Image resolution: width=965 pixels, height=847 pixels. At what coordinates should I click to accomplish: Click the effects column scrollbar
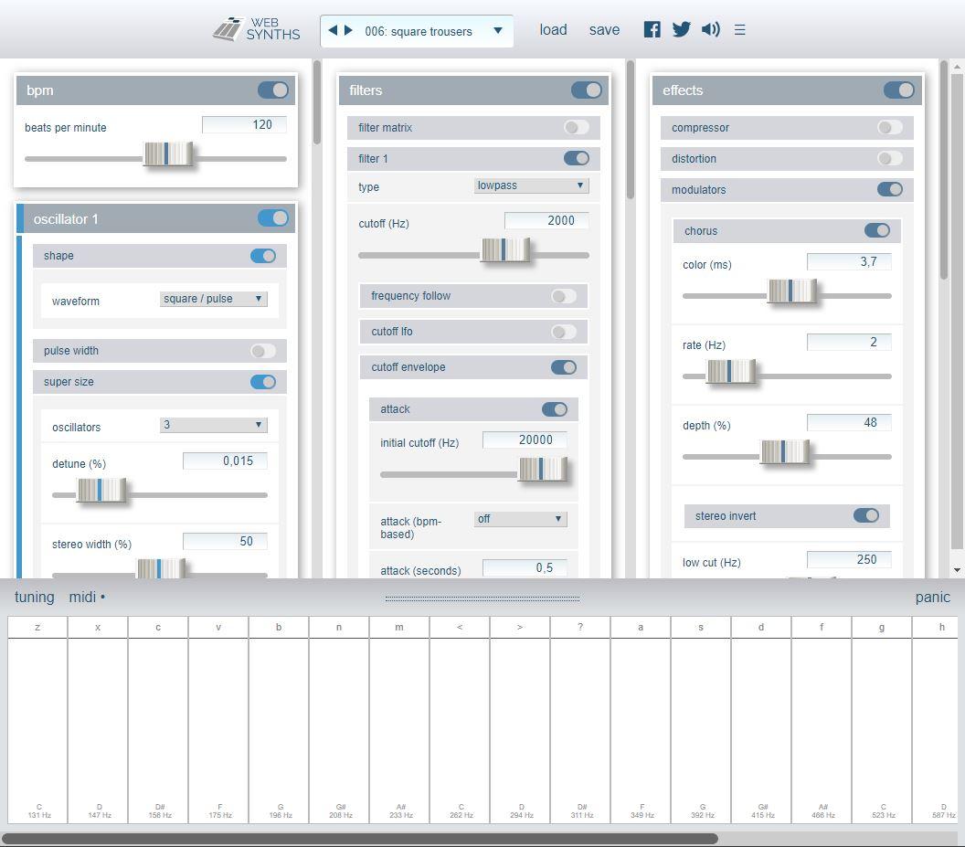tap(943, 171)
